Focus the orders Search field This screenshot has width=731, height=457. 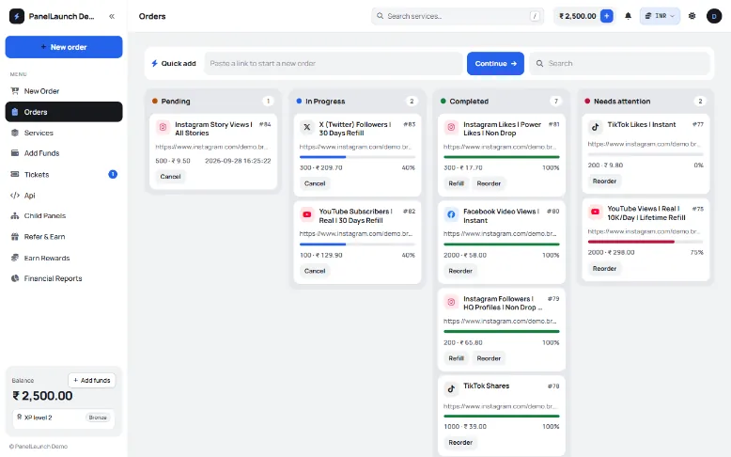tap(619, 64)
